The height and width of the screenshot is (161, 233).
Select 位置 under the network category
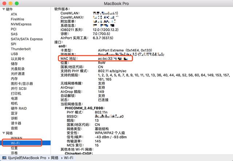[14, 148]
